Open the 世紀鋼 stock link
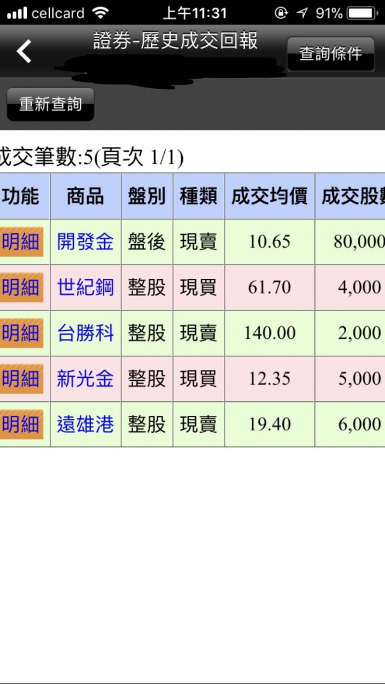 86,287
